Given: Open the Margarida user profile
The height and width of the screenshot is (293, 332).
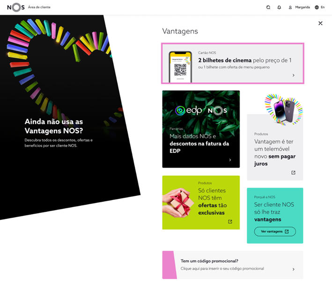Looking at the screenshot, I should [299, 7].
